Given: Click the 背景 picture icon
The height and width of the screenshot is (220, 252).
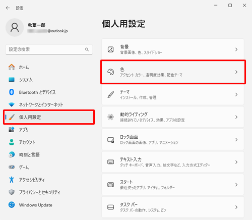Looking at the screenshot, I should pos(110,49).
